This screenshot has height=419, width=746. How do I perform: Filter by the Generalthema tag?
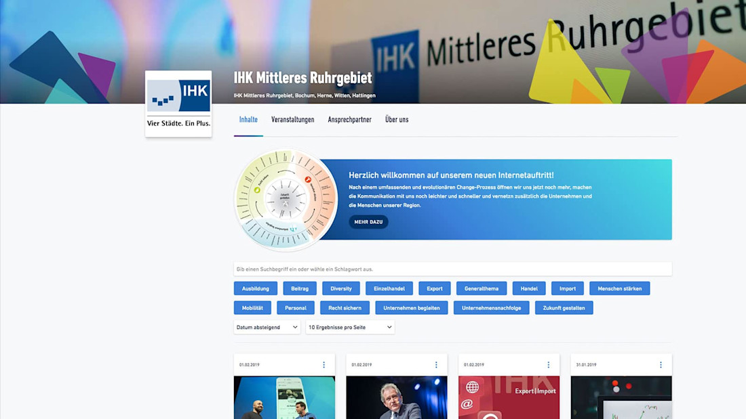click(482, 288)
